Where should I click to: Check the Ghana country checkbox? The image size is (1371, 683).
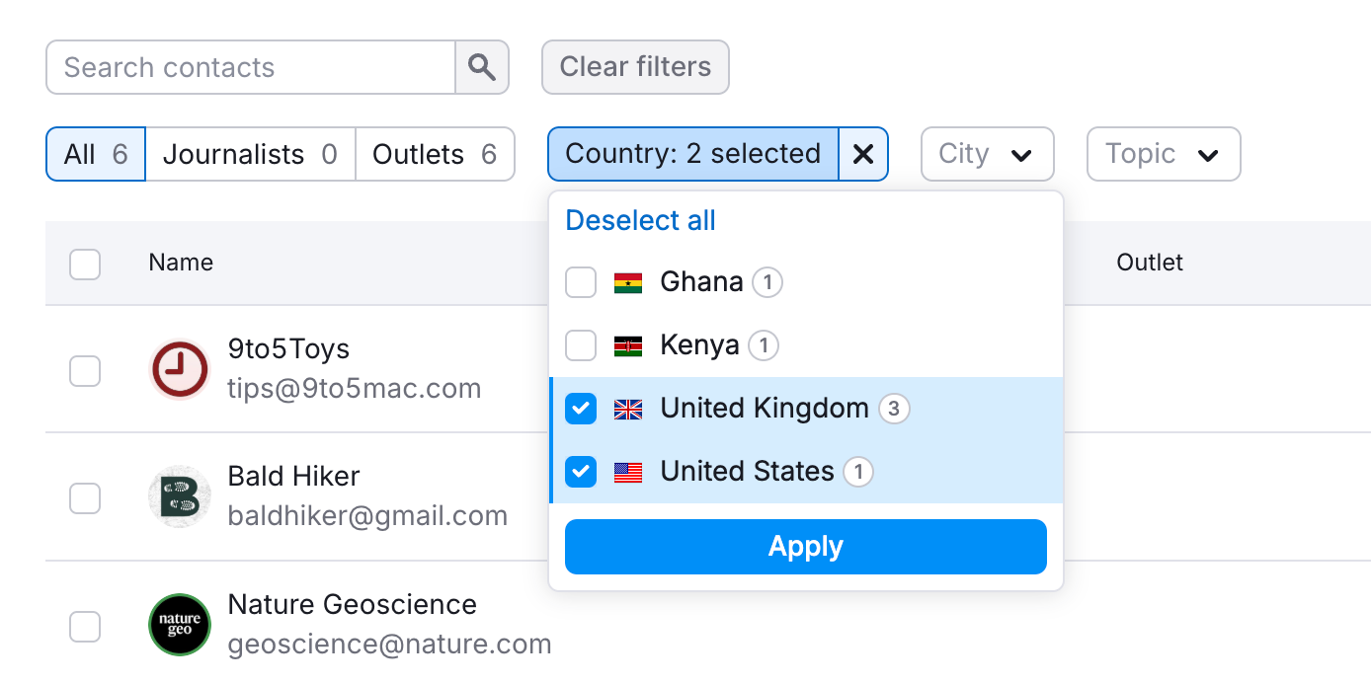581,283
